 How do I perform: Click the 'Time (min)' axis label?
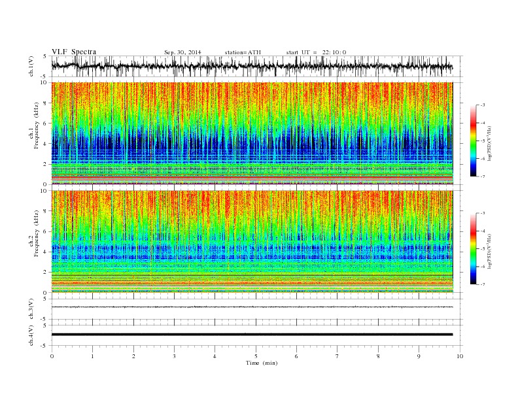[x=262, y=363]
